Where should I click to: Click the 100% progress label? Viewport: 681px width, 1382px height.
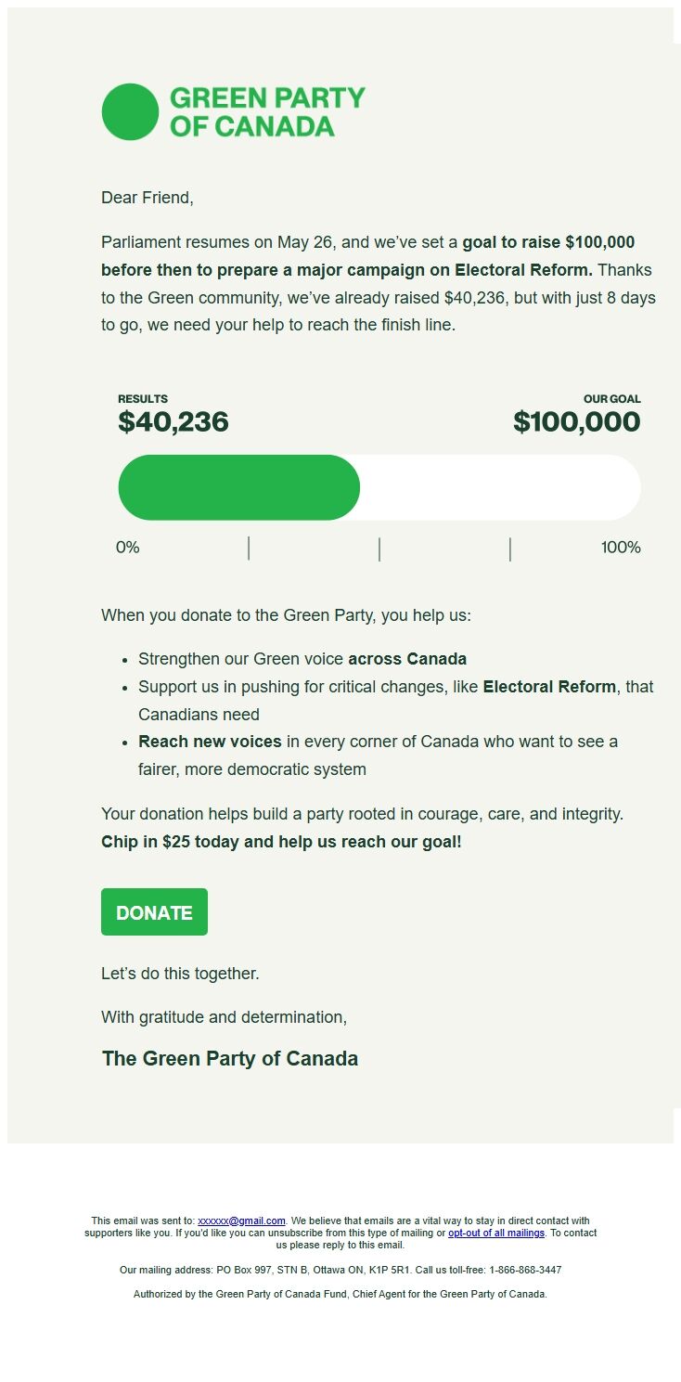(x=621, y=548)
